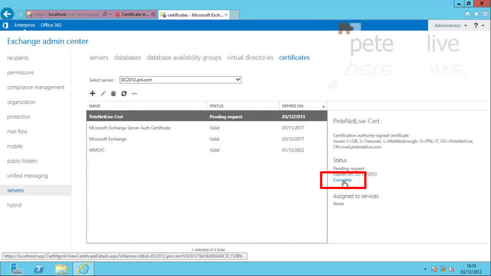Open the hybrid section
This screenshot has width=491, height=276.
coord(14,205)
